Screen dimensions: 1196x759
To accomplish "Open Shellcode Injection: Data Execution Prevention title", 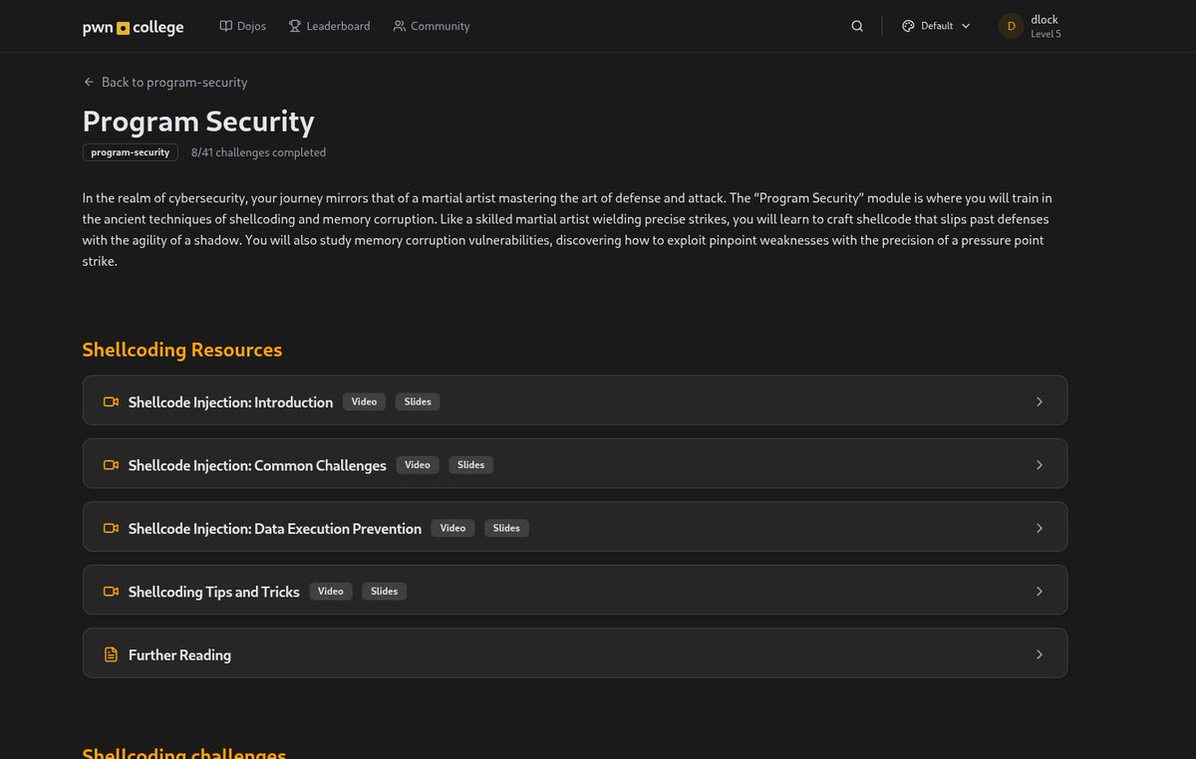I will (x=275, y=529).
